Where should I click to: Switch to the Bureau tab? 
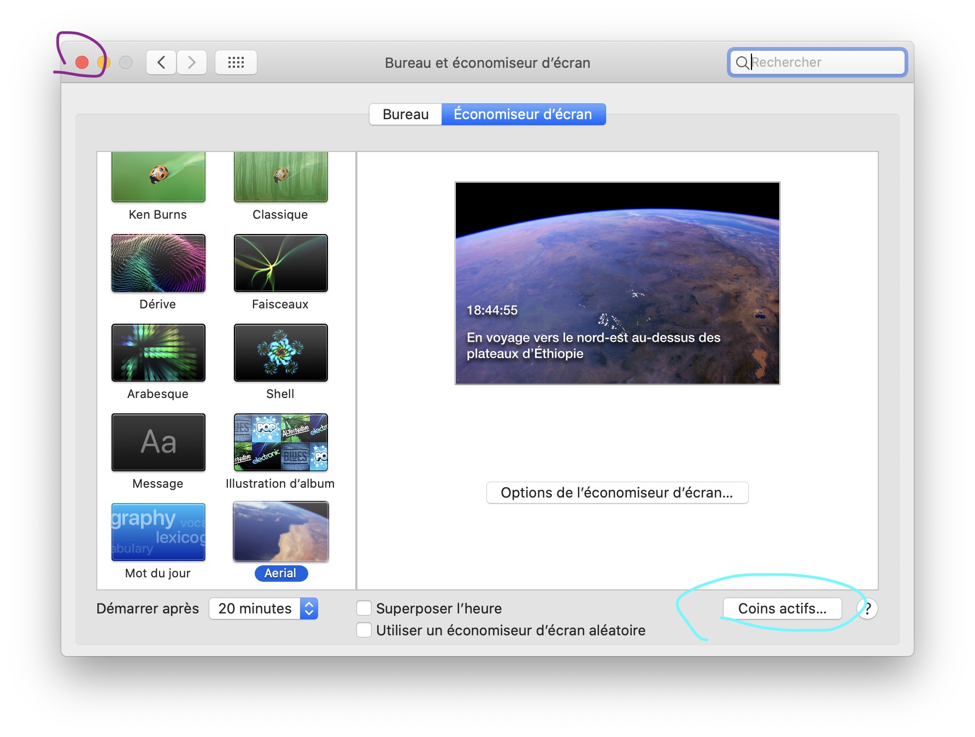coord(406,114)
